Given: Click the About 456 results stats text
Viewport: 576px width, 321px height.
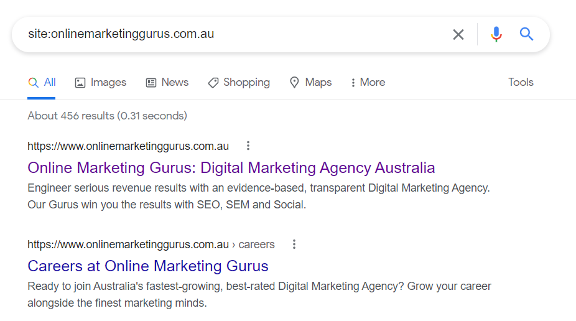Looking at the screenshot, I should [107, 116].
